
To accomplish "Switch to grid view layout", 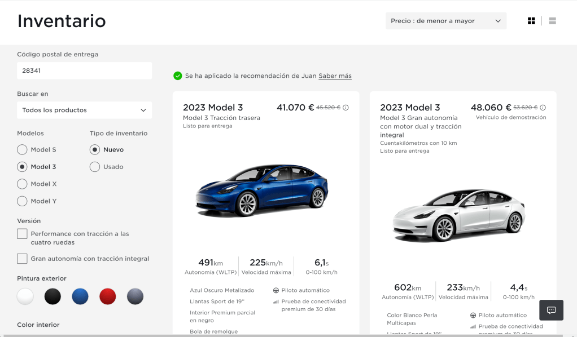I will click(531, 21).
